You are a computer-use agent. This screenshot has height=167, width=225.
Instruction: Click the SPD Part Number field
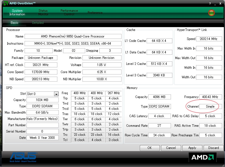[43, 125]
